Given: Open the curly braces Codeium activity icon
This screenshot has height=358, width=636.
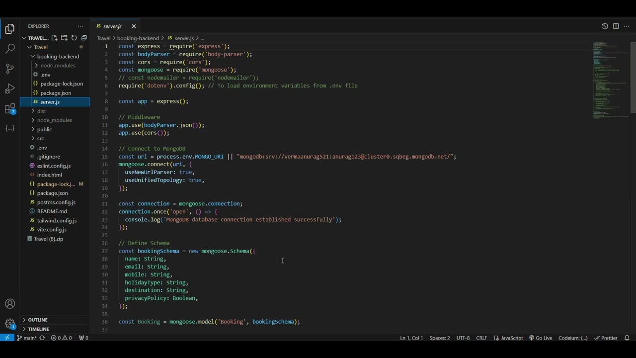Looking at the screenshot, I should (10, 128).
